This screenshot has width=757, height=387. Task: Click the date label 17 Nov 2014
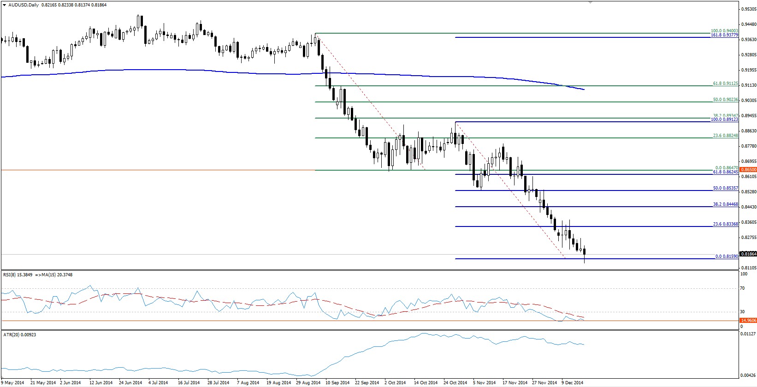pos(515,383)
